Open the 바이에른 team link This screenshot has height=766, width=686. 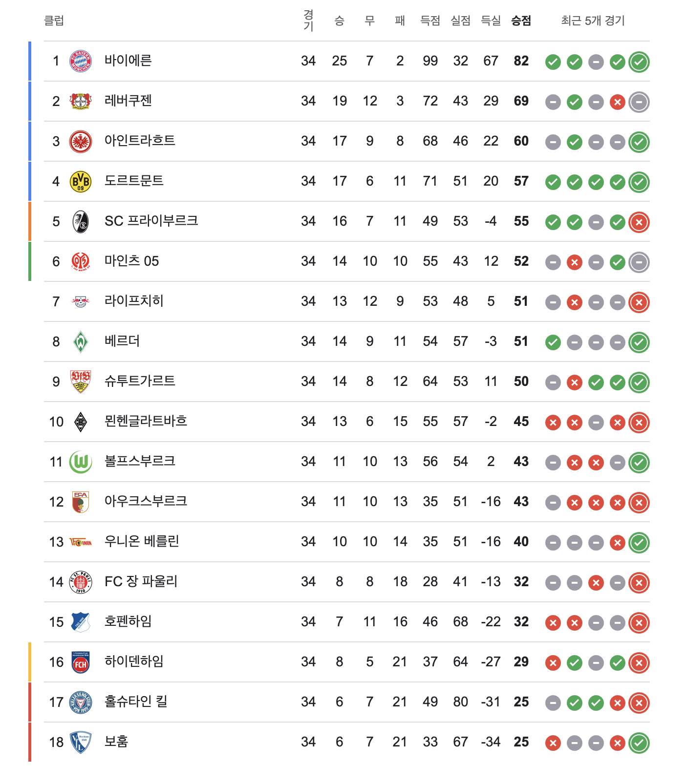128,61
